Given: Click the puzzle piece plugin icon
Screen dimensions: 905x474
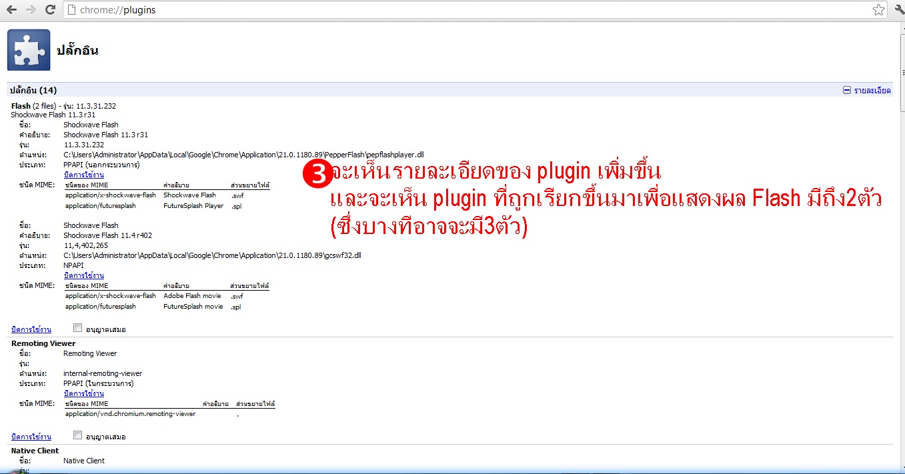Looking at the screenshot, I should [x=29, y=50].
